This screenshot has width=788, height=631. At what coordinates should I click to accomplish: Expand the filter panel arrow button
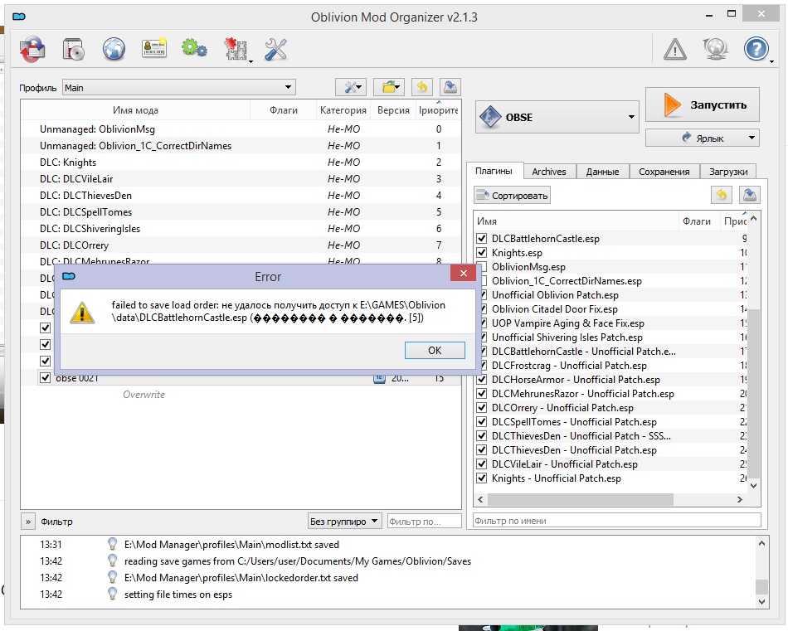28,522
